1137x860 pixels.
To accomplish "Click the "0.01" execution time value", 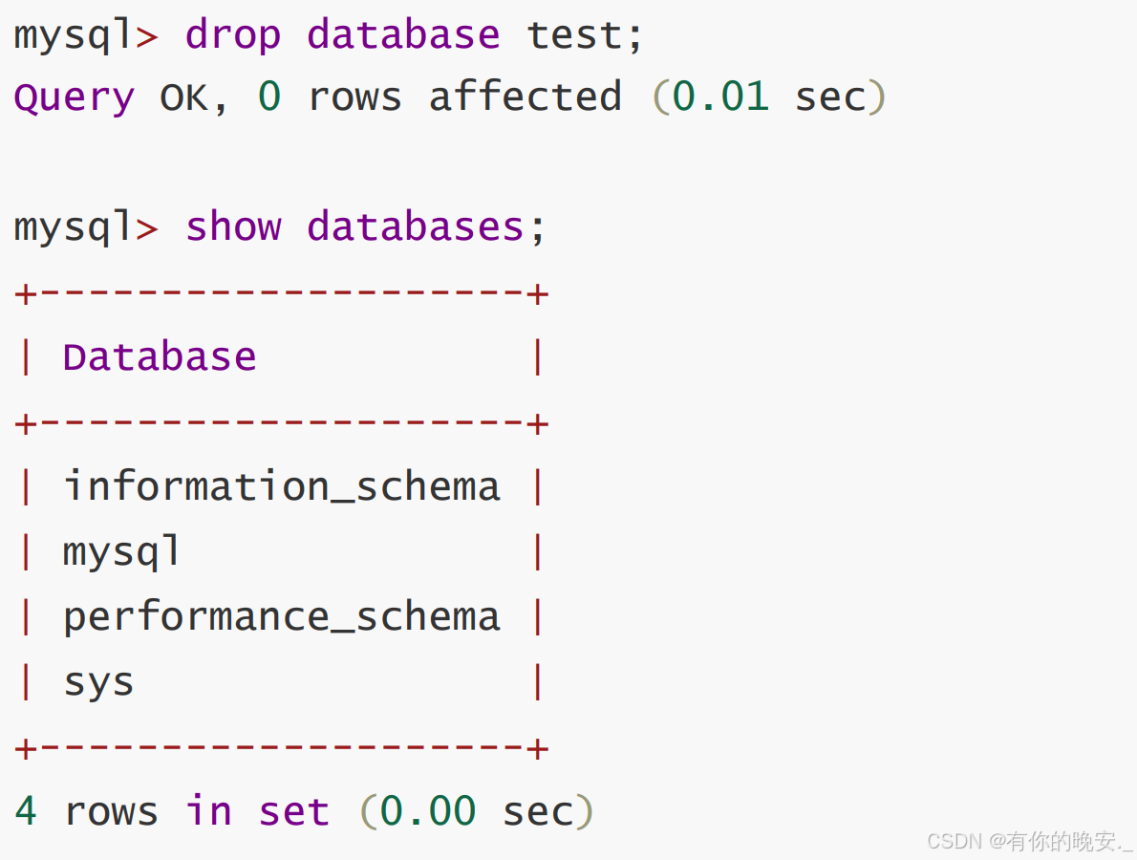I will 719,98.
